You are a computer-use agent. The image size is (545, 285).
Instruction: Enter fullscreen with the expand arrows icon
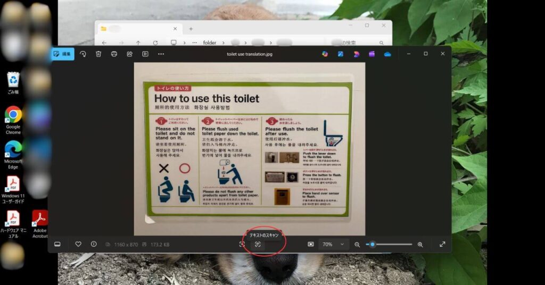click(x=442, y=244)
